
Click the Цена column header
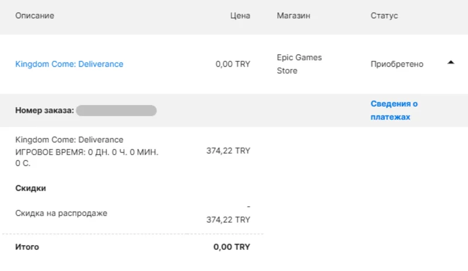[x=240, y=16]
